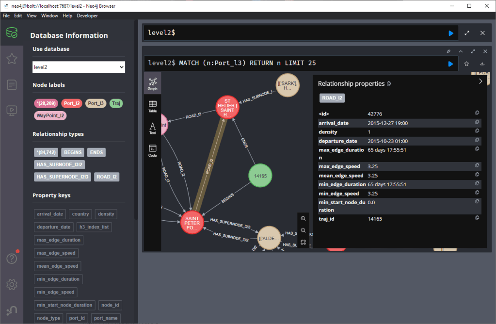Switch to Table result view
Screen dimensions: 496x324
[x=152, y=106]
